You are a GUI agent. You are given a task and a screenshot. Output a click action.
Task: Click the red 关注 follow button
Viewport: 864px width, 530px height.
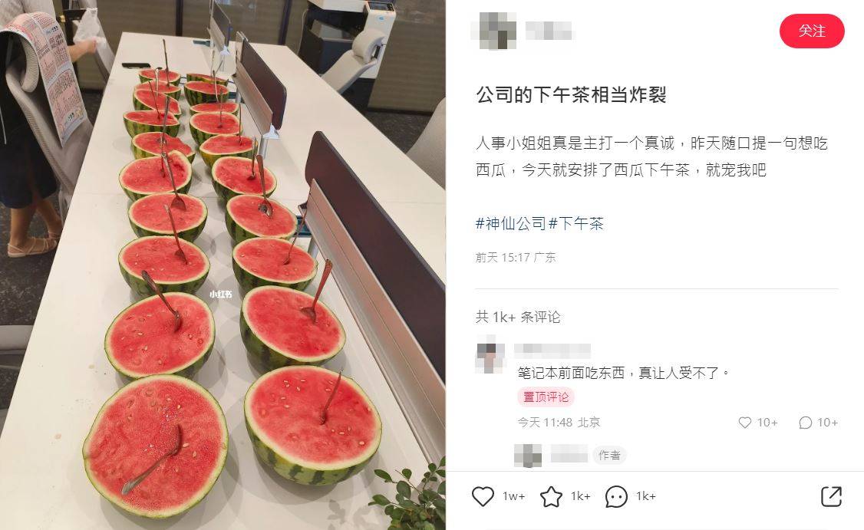812,31
